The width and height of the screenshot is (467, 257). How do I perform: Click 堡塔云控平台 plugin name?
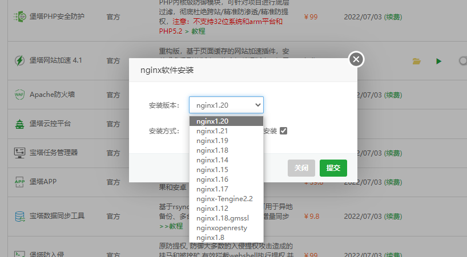50,124
